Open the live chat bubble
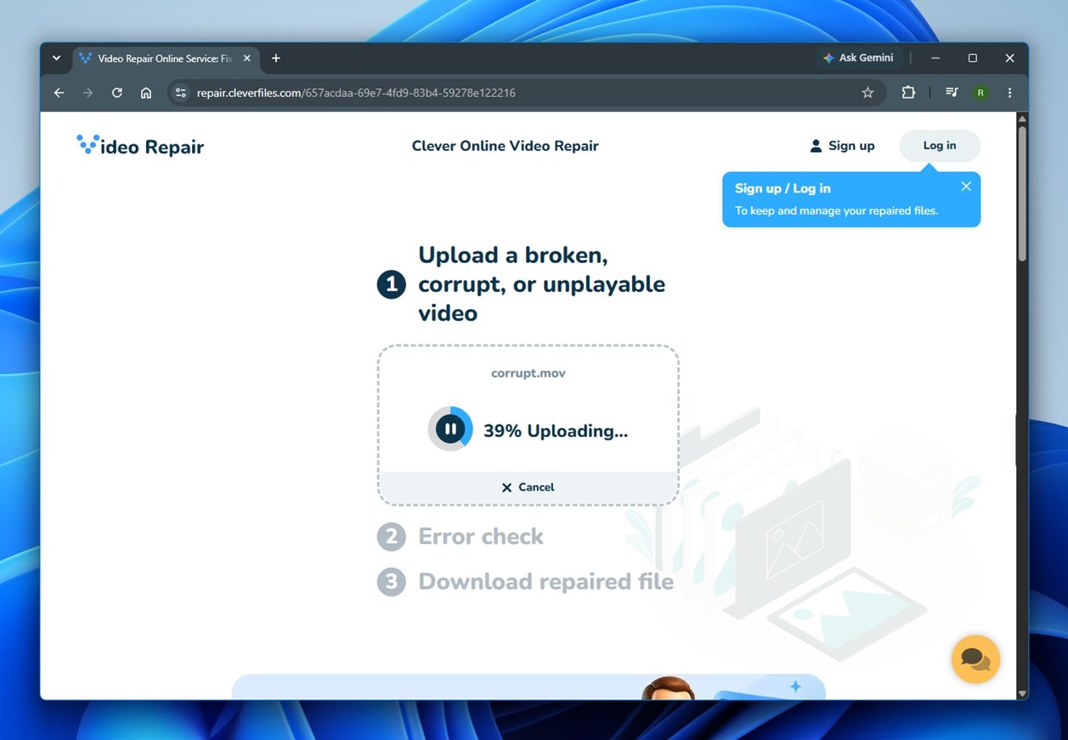This screenshot has height=740, width=1068. coord(975,659)
